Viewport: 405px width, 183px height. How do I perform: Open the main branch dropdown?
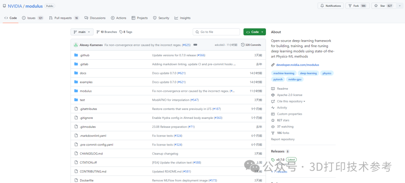[x=82, y=32]
